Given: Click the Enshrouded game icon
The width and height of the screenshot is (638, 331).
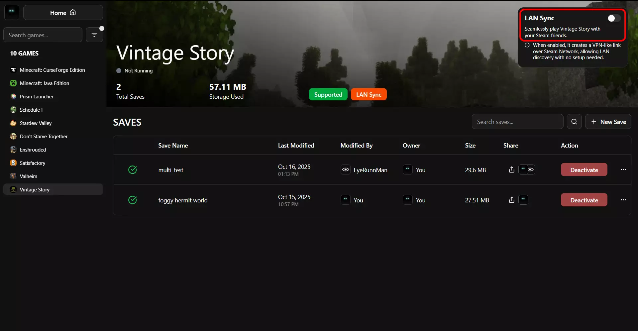Looking at the screenshot, I should tap(13, 150).
